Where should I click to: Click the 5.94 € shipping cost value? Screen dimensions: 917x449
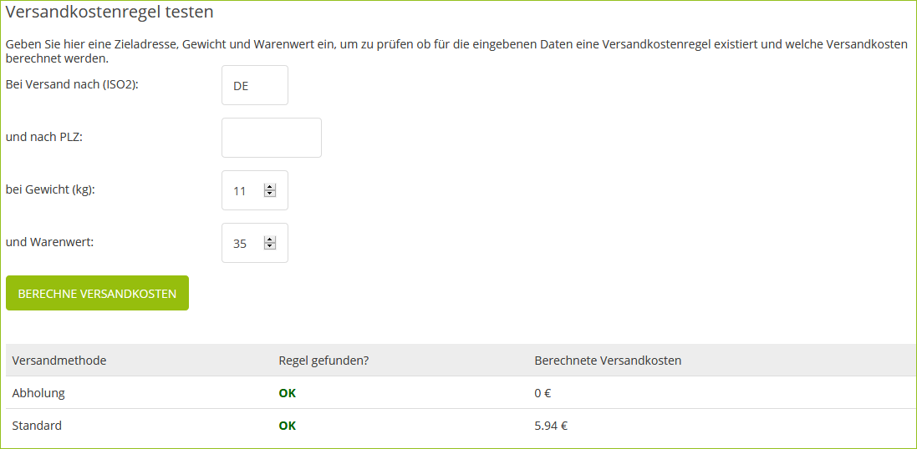click(x=551, y=426)
